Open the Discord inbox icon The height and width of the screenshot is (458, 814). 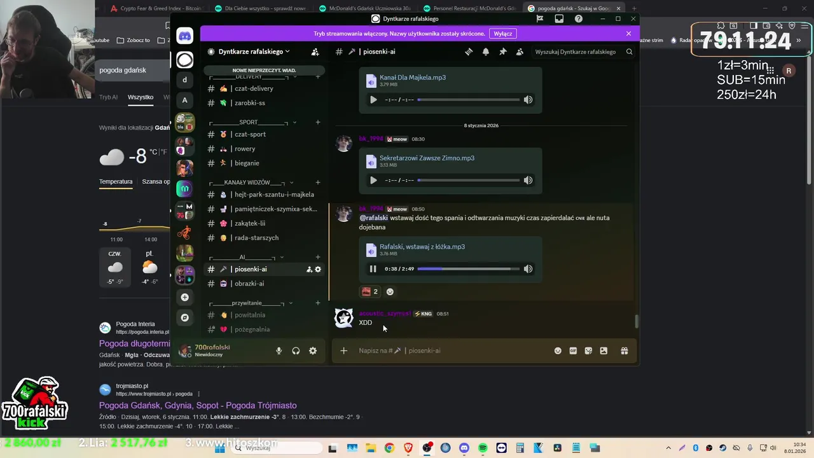(559, 18)
